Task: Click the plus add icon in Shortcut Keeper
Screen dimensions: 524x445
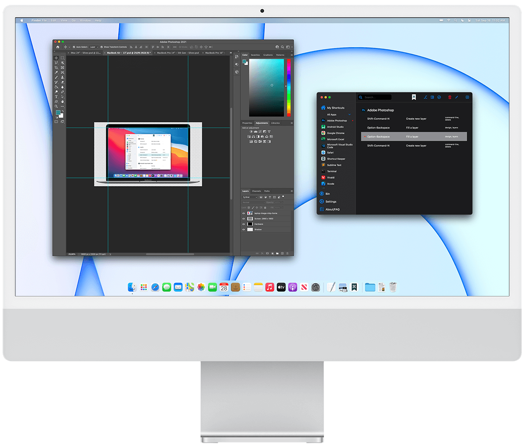Action: point(467,97)
